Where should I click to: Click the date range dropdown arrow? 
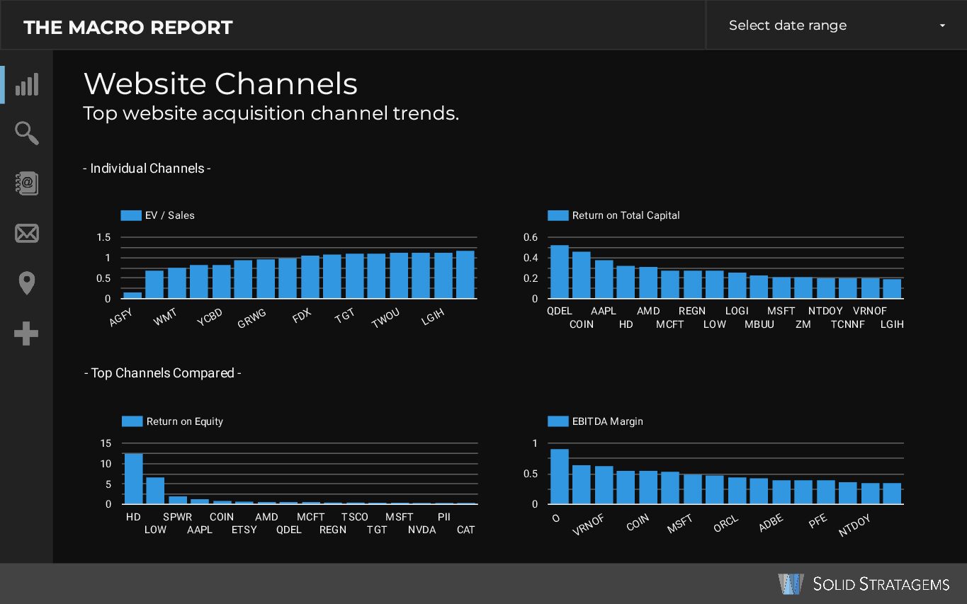click(x=942, y=25)
